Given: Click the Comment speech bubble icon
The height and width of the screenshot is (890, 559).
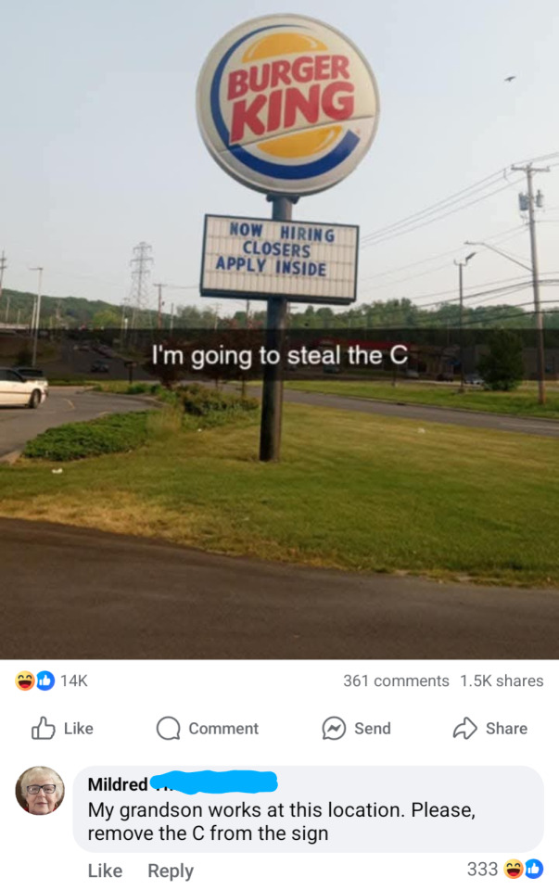Looking at the screenshot, I should 168,729.
